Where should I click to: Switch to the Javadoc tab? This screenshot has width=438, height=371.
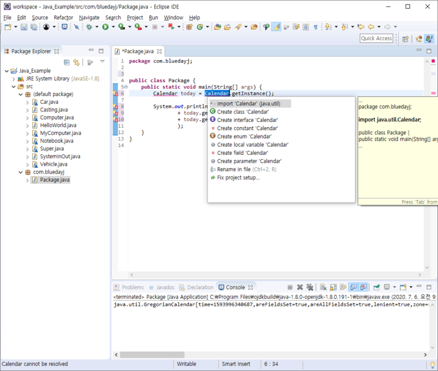point(162,288)
